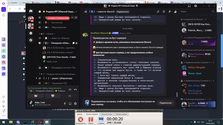The height and width of the screenshot is (125, 223).
Task: Click Подписаться button in channel header
Action: click(123, 11)
